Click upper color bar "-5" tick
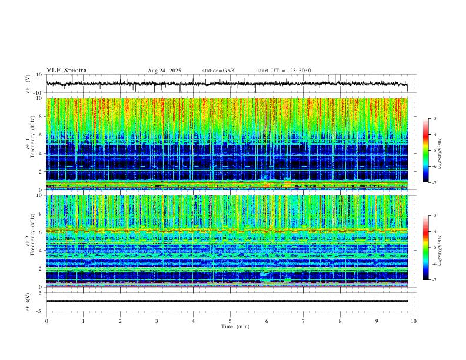This screenshot has width=466, height=360. click(x=434, y=151)
